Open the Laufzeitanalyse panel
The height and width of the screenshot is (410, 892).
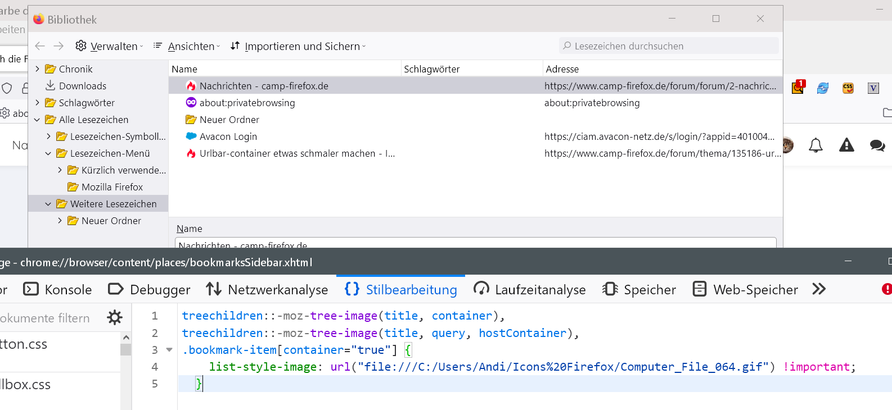529,289
